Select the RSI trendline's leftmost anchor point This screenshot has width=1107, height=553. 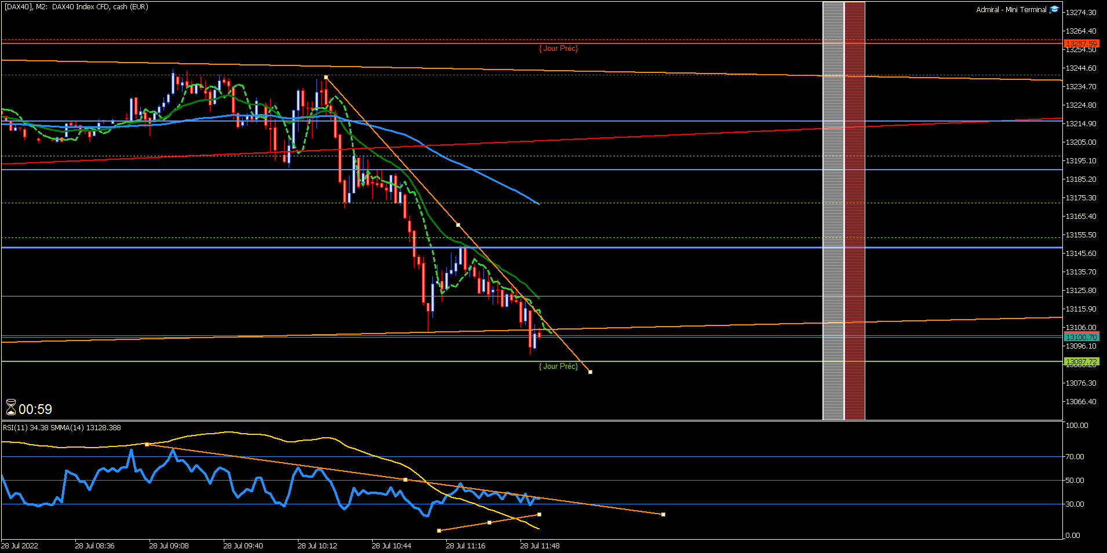pyautogui.click(x=147, y=444)
